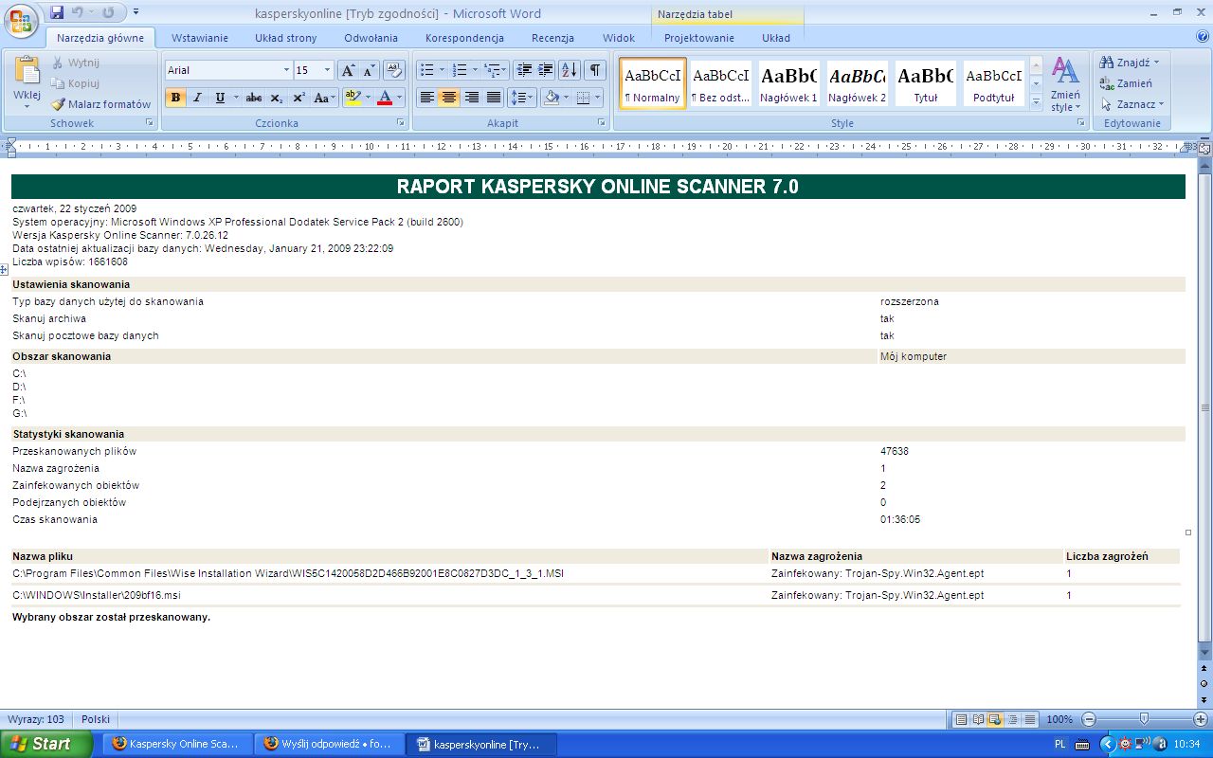The height and width of the screenshot is (758, 1213).
Task: Switch to Kaspersky Online Scanner in taskbar
Action: tap(177, 744)
